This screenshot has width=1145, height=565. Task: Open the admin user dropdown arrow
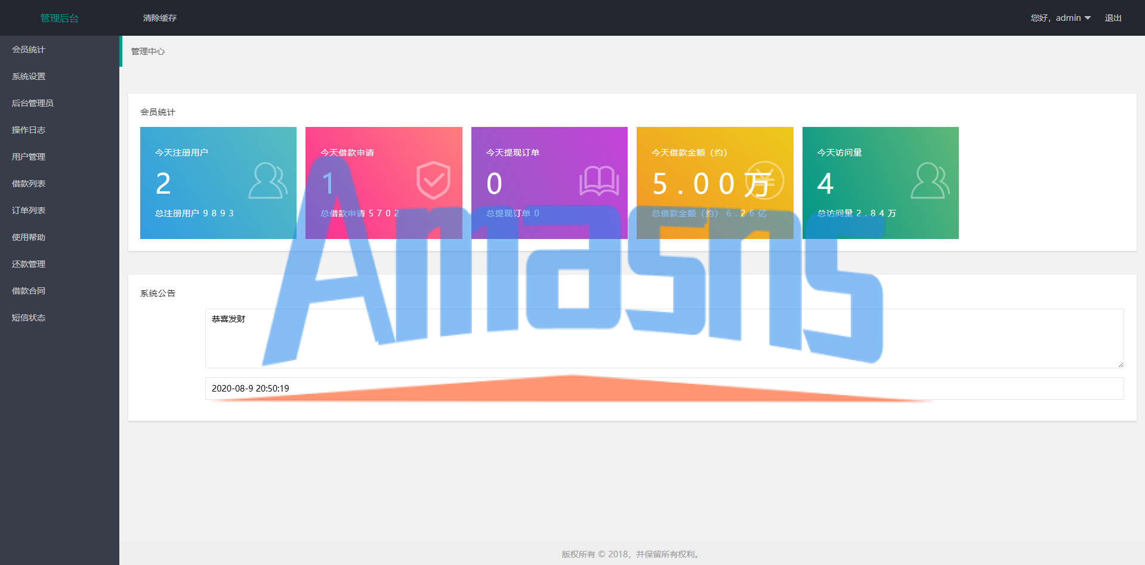point(1088,18)
